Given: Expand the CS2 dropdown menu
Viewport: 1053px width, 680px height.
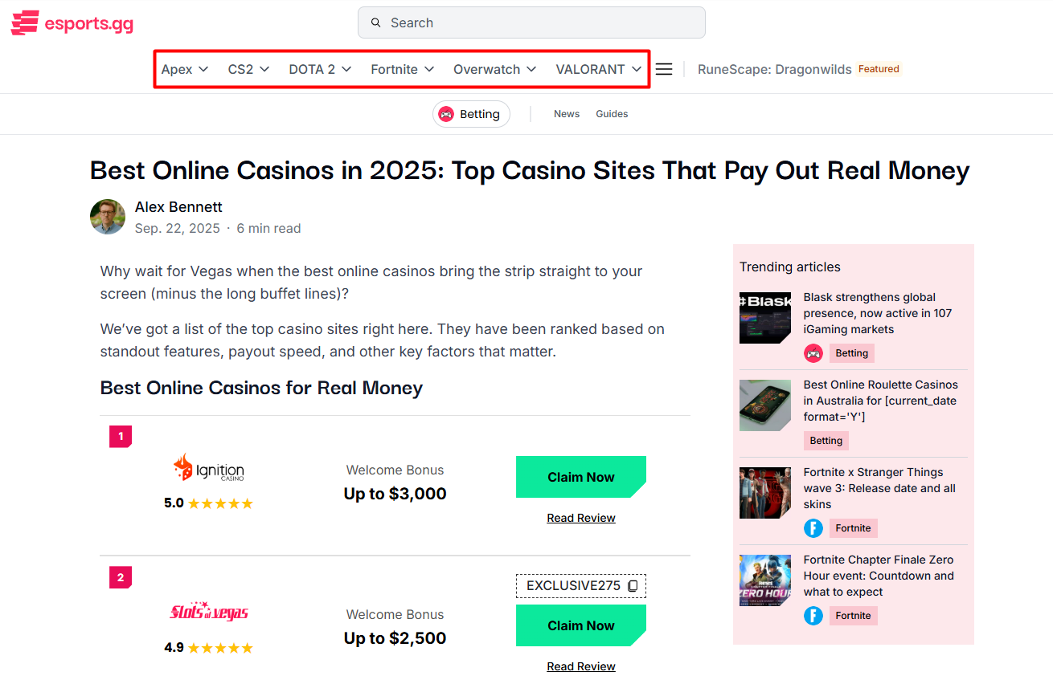Looking at the screenshot, I should pyautogui.click(x=248, y=69).
